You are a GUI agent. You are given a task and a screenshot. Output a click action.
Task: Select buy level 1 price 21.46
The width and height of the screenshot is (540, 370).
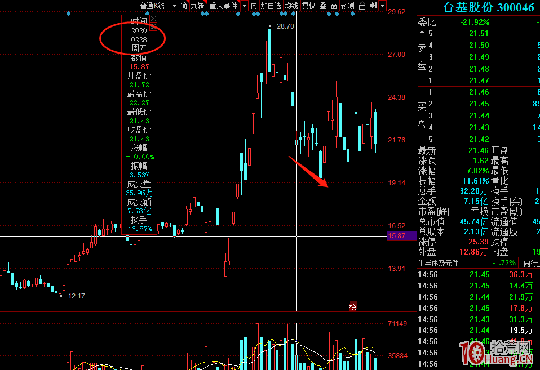coord(479,92)
